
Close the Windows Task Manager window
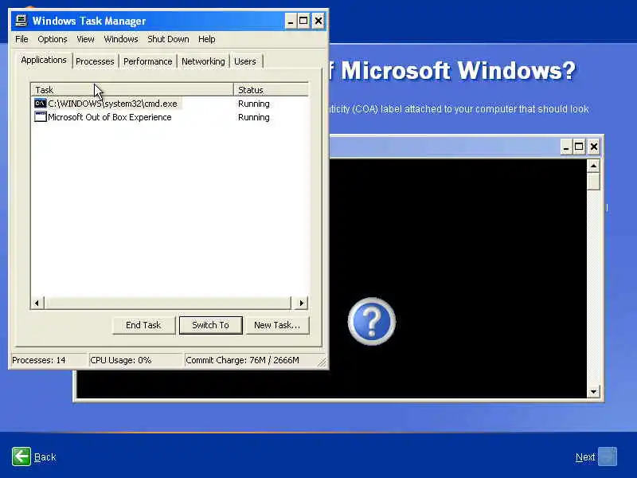pos(318,21)
